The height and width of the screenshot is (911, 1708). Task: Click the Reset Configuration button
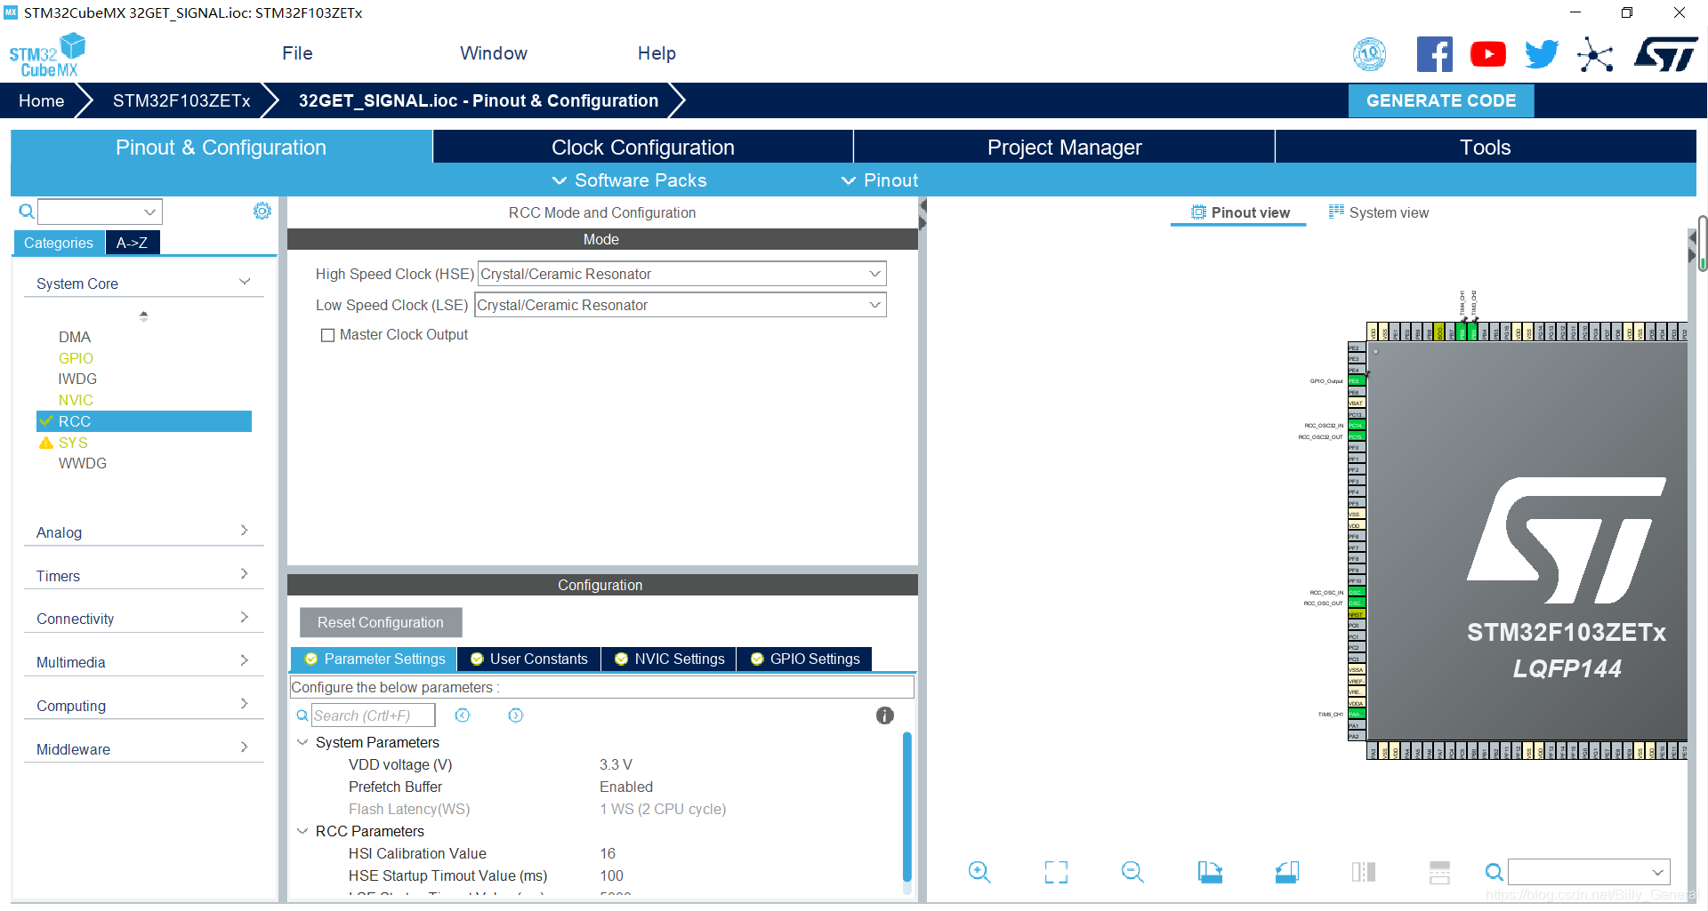381,622
